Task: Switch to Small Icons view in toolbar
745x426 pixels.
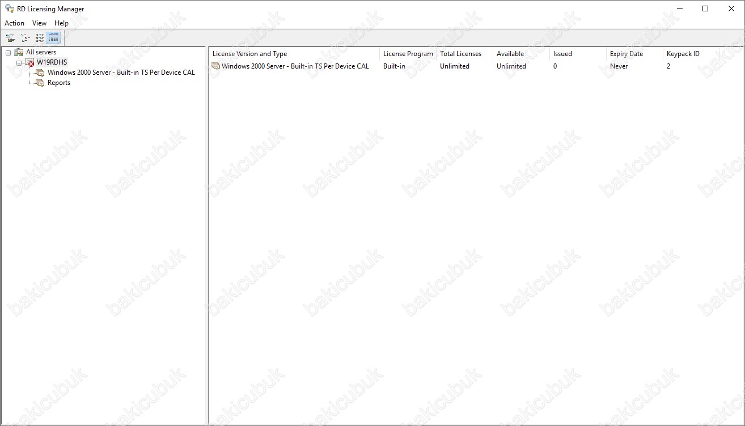Action: 25,38
